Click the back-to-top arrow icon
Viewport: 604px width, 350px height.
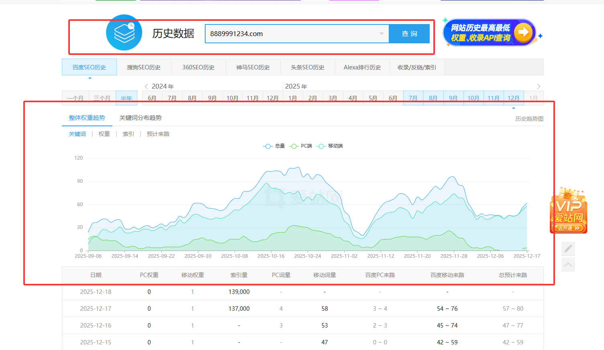pyautogui.click(x=568, y=265)
